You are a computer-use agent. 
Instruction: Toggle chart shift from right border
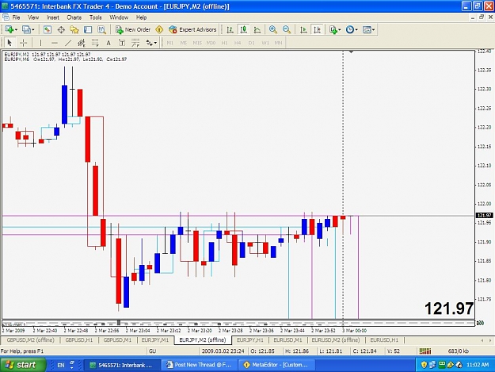[317, 29]
